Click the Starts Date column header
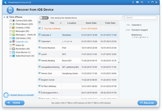 (x=91, y=23)
